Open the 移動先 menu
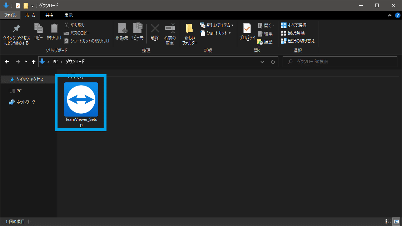Screen dimensions: 402x226 click(x=122, y=32)
